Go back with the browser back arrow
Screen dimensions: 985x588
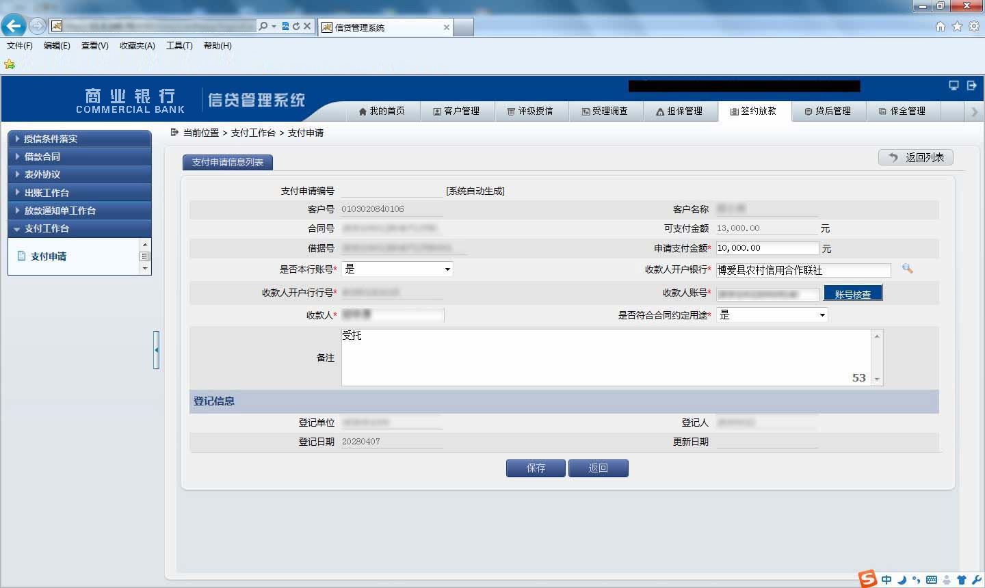[x=13, y=26]
